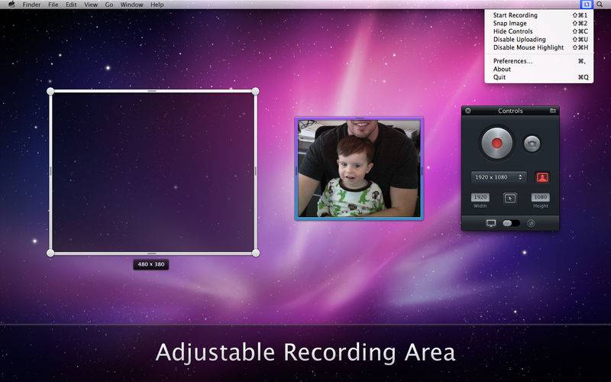Select Disable Uploading in the menu
The width and height of the screenshot is (611, 382).
click(x=539, y=40)
